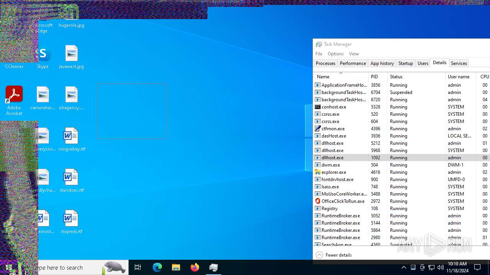Click the taskbar clock showing 10:10 AM
This screenshot has width=490, height=275.
pyautogui.click(x=457, y=267)
